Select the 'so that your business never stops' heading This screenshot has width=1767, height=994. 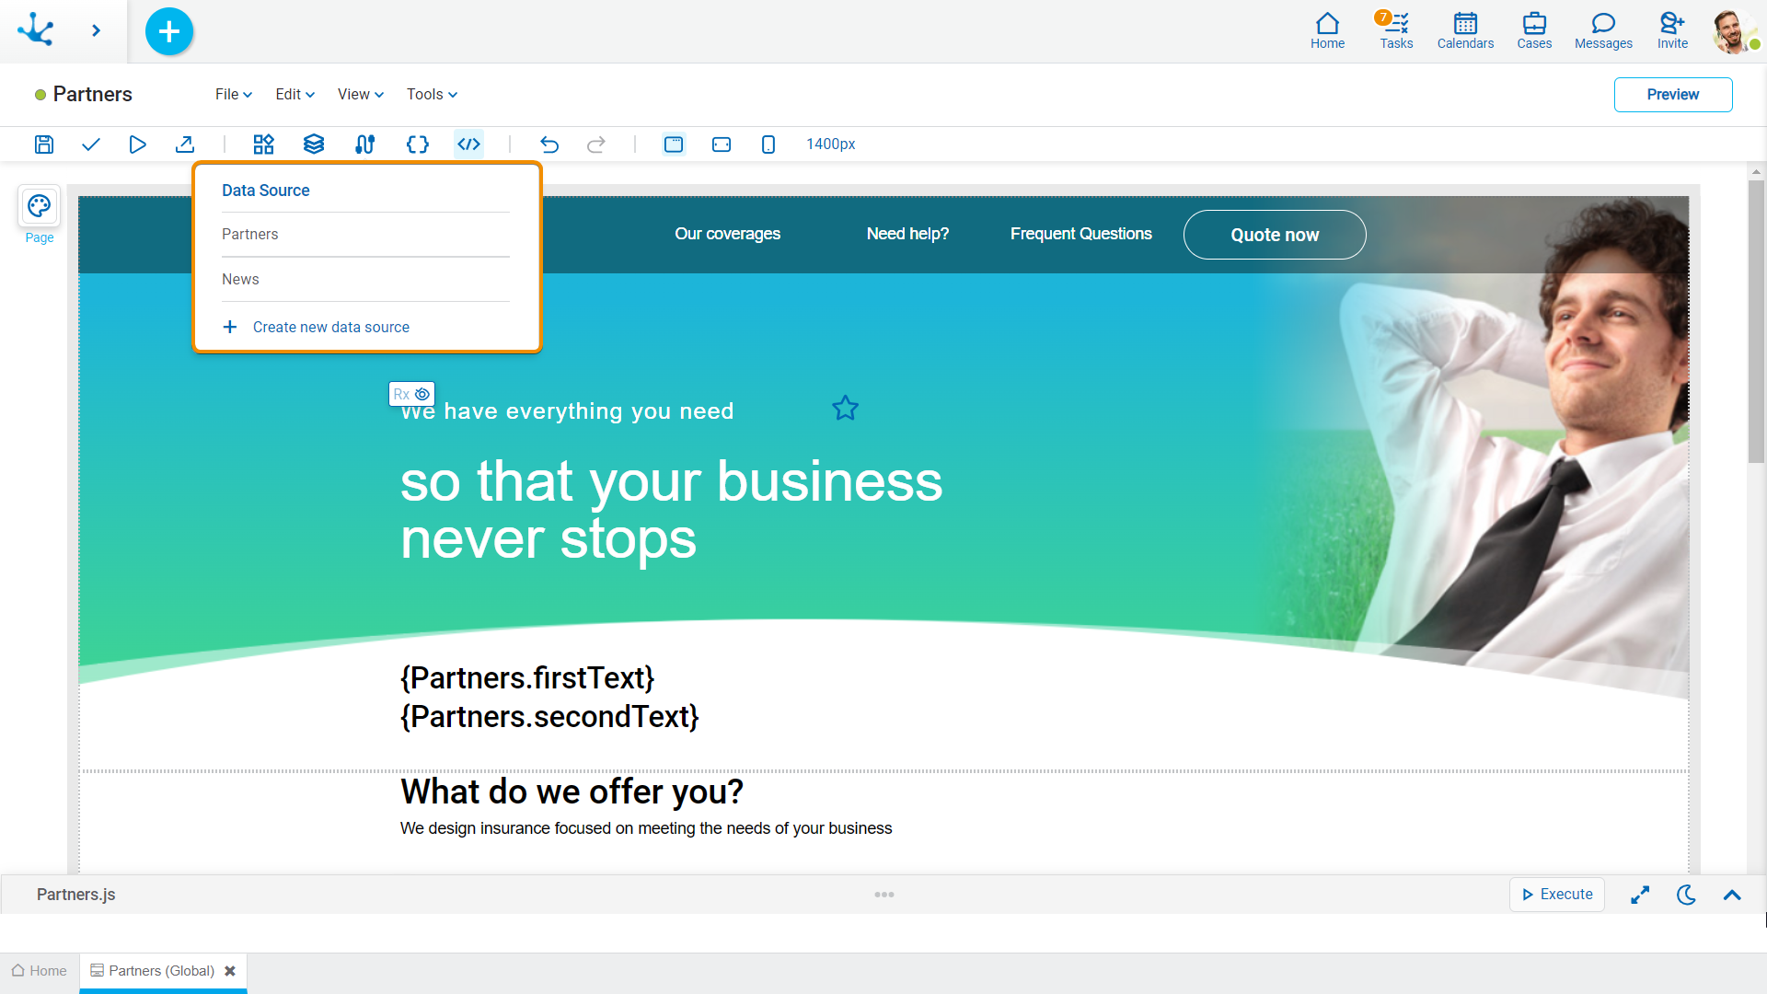[x=672, y=509]
